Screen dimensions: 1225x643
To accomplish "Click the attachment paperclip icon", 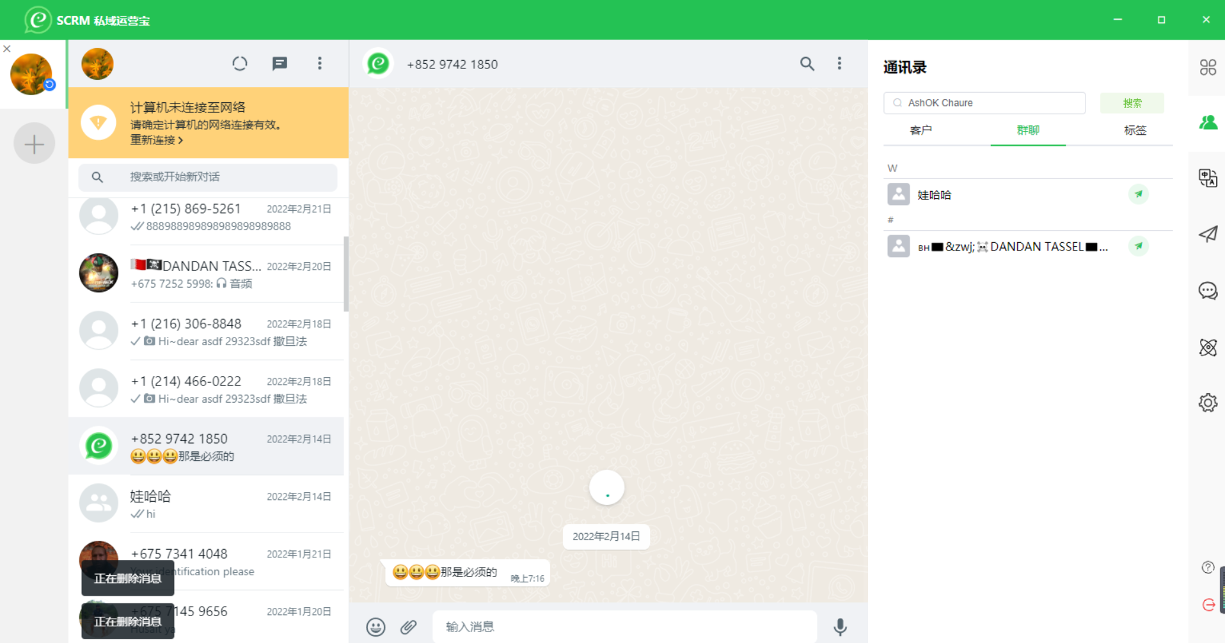I will [409, 627].
